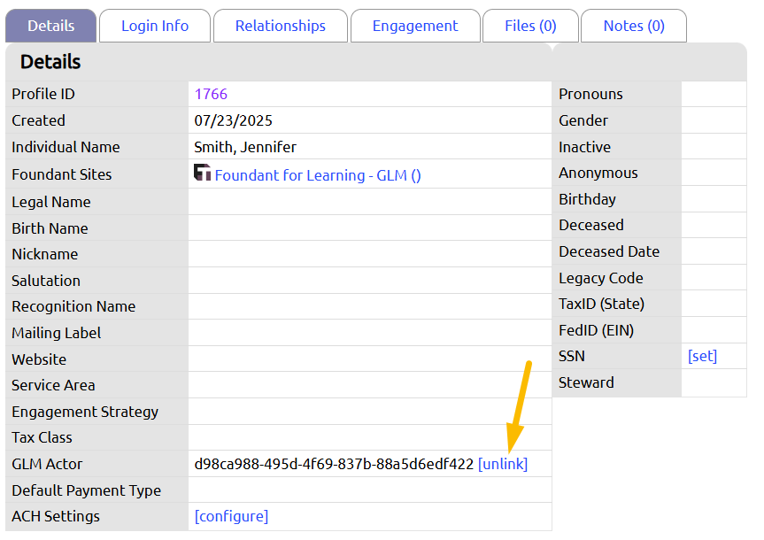Click the Birthday label
Viewport: 764px width, 540px height.
tap(587, 199)
